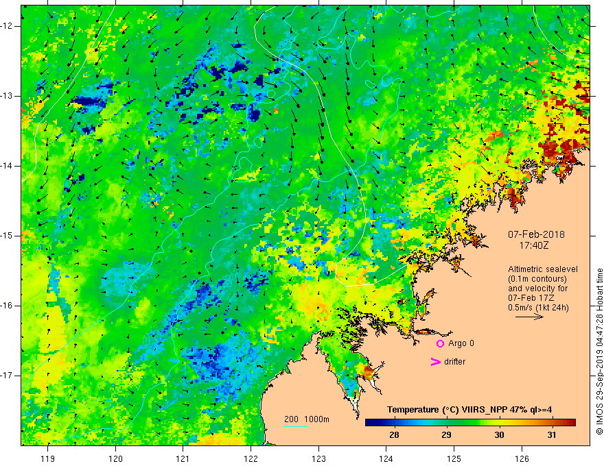Click the '200 1000m' bathymetry label
The width and height of the screenshot is (604, 466).
[x=307, y=419]
